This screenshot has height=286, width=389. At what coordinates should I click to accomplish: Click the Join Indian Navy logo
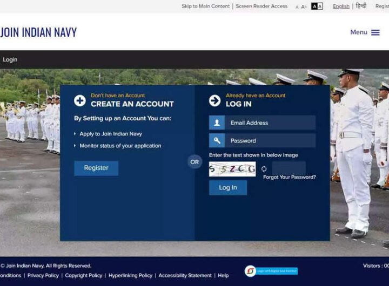38,32
